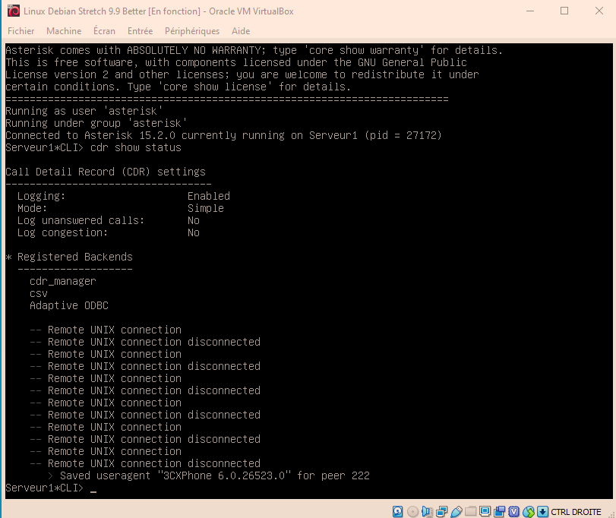
Task: Close the VirtualBox VM window
Action: tap(599, 11)
